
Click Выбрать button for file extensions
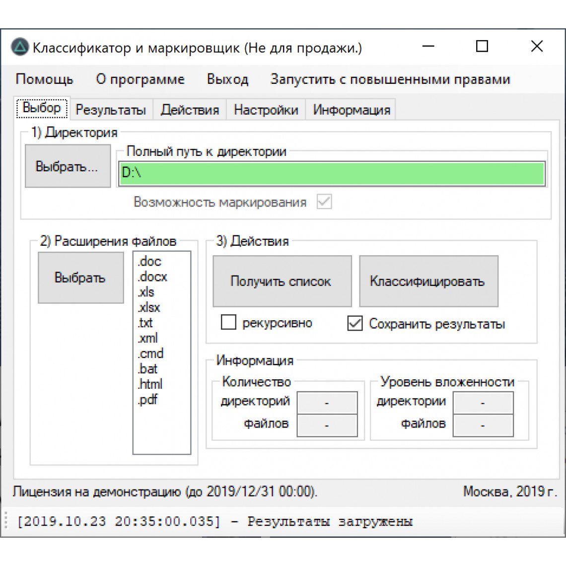click(x=81, y=278)
